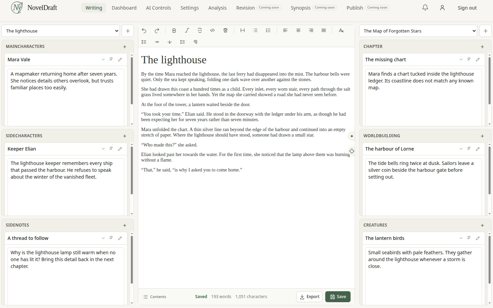Apply heading style with H icon
493x308 pixels.
242,30
